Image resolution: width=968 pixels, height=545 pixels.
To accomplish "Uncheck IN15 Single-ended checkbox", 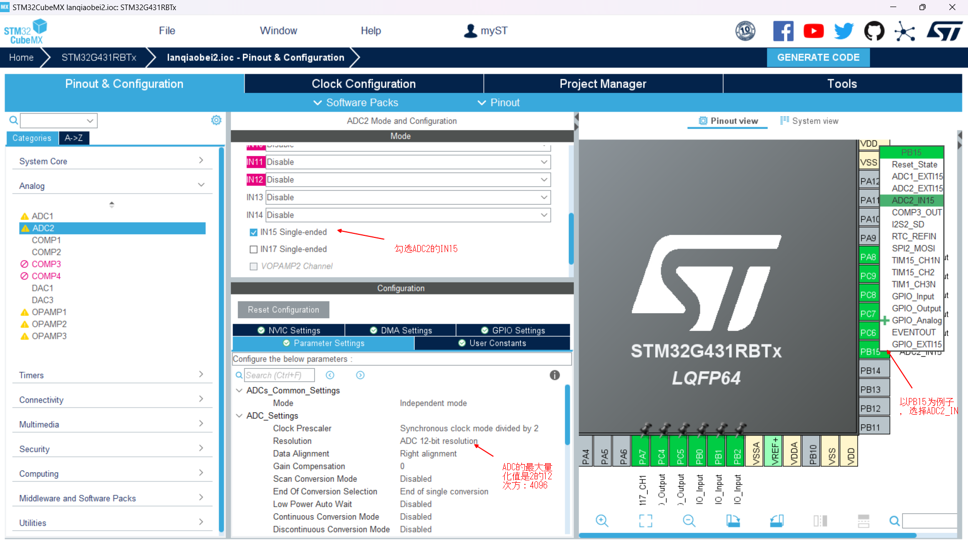I will [254, 232].
